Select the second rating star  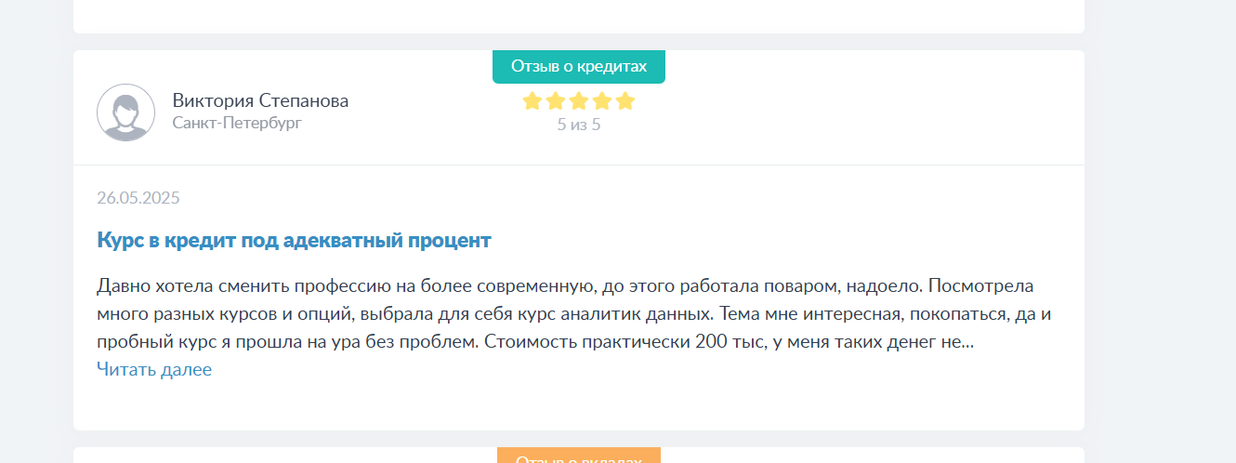pyautogui.click(x=556, y=100)
